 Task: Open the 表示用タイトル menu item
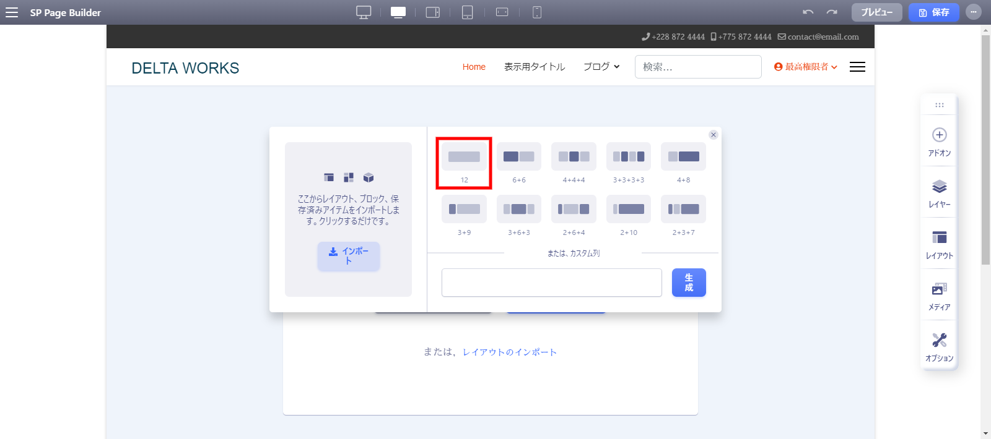(x=535, y=67)
